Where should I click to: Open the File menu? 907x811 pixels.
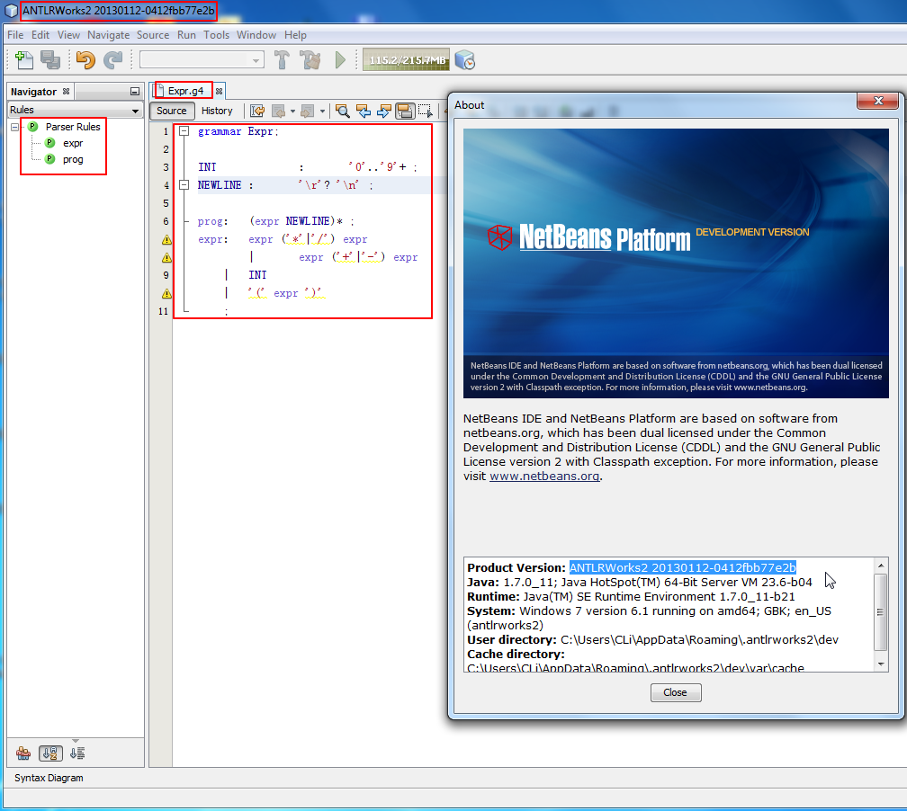[15, 35]
